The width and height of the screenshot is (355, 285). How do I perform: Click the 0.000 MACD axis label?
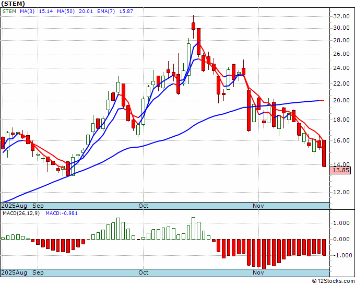click(x=341, y=239)
